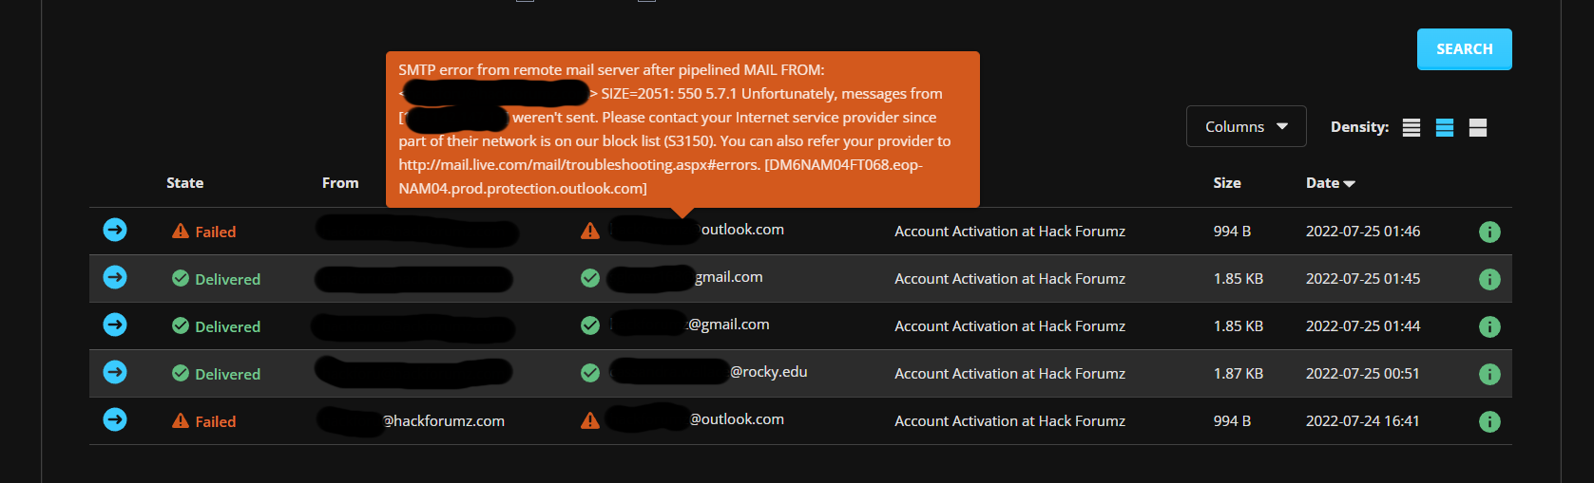Open the arrow icon for the rocky.edu email
The height and width of the screenshot is (483, 1594).
[x=115, y=372]
